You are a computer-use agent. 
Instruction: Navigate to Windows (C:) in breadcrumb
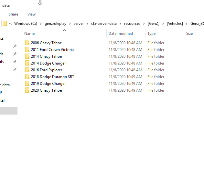coord(26,24)
